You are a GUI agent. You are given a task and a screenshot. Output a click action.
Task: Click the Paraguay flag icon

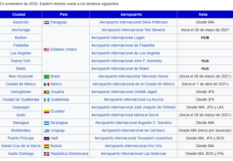pyautogui.click(x=47, y=22)
